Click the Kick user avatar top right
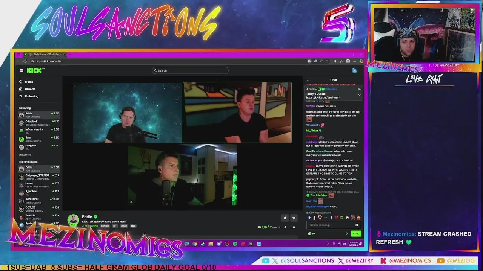The image size is (483, 271). [x=354, y=70]
